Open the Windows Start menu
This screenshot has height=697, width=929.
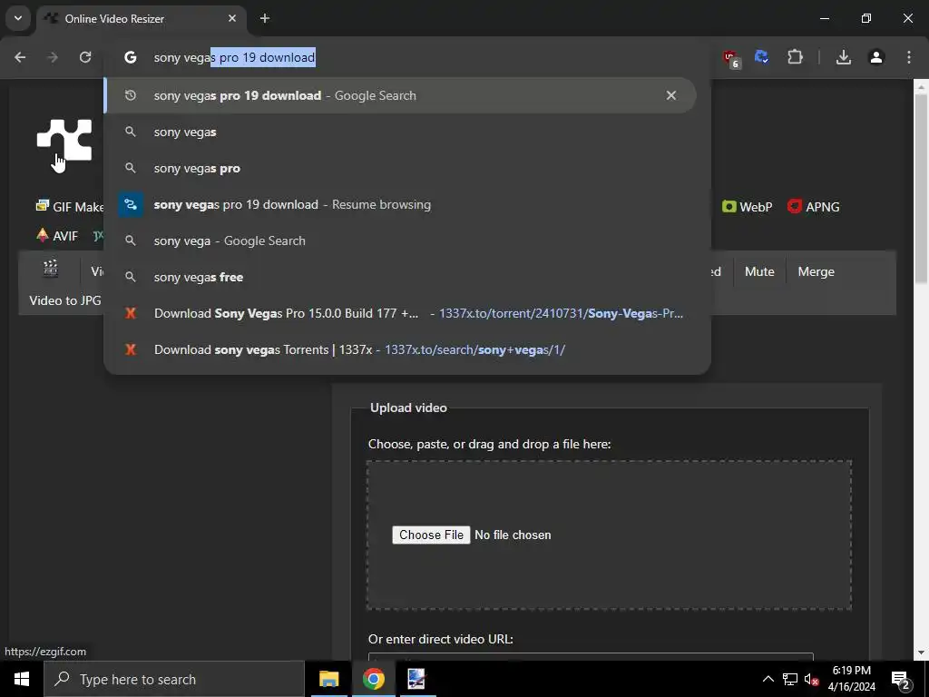coord(22,679)
